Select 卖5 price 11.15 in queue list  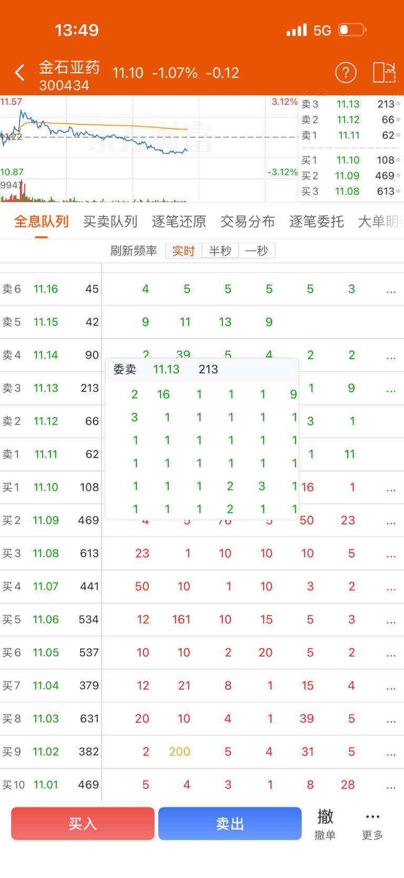(46, 322)
